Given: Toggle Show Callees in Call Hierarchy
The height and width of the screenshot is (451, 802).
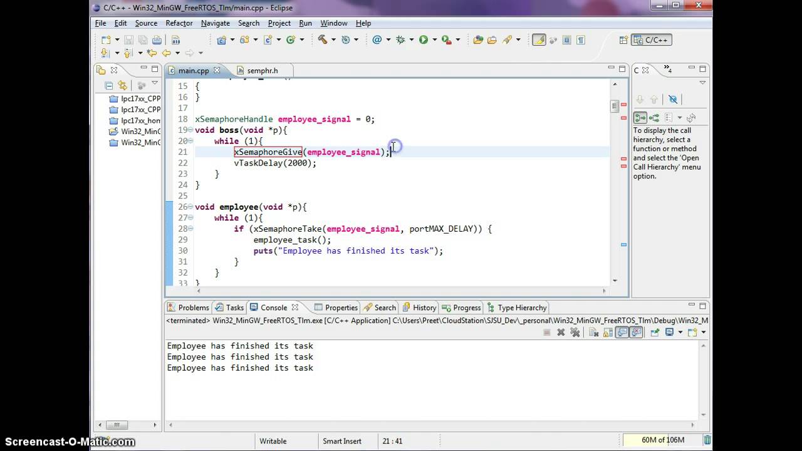Looking at the screenshot, I should (x=654, y=118).
